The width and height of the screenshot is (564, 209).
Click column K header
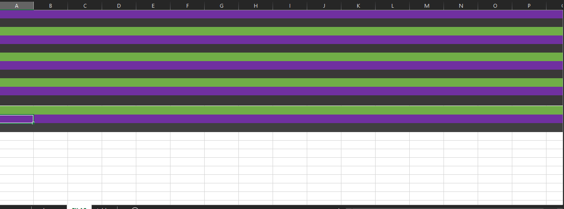click(x=358, y=6)
